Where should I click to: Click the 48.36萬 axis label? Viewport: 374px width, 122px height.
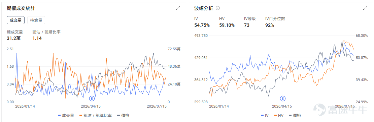pyautogui.click(x=174, y=66)
